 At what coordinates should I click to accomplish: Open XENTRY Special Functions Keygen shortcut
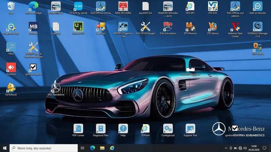(33, 47)
